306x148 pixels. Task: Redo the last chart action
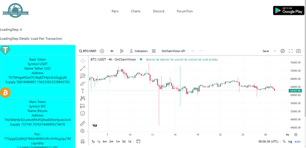tap(201, 51)
